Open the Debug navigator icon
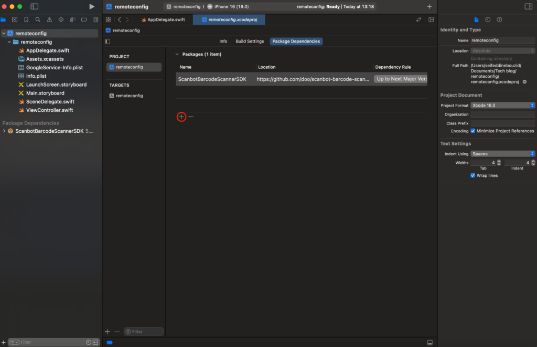 click(x=73, y=19)
